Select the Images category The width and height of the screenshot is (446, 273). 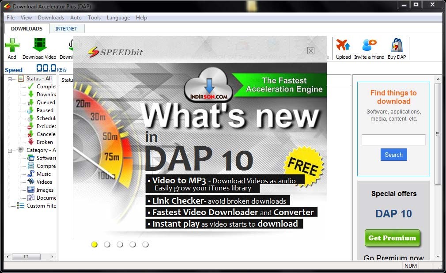tap(41, 190)
